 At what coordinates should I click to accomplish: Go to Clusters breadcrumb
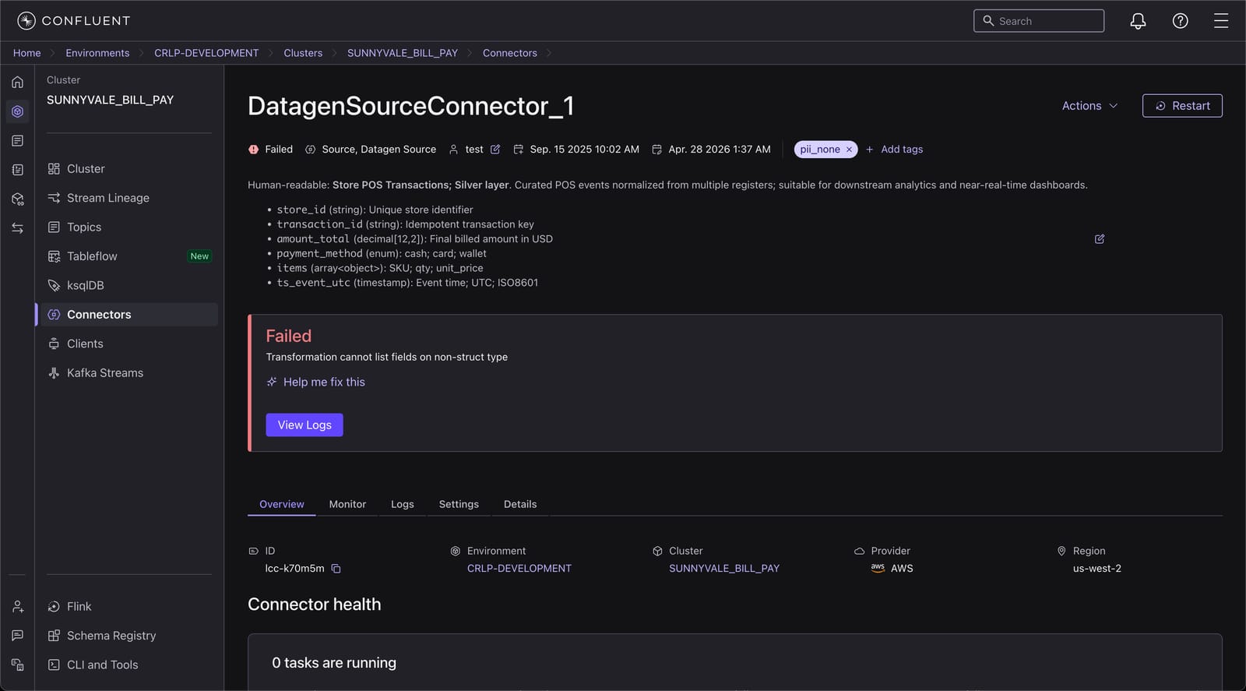[303, 53]
